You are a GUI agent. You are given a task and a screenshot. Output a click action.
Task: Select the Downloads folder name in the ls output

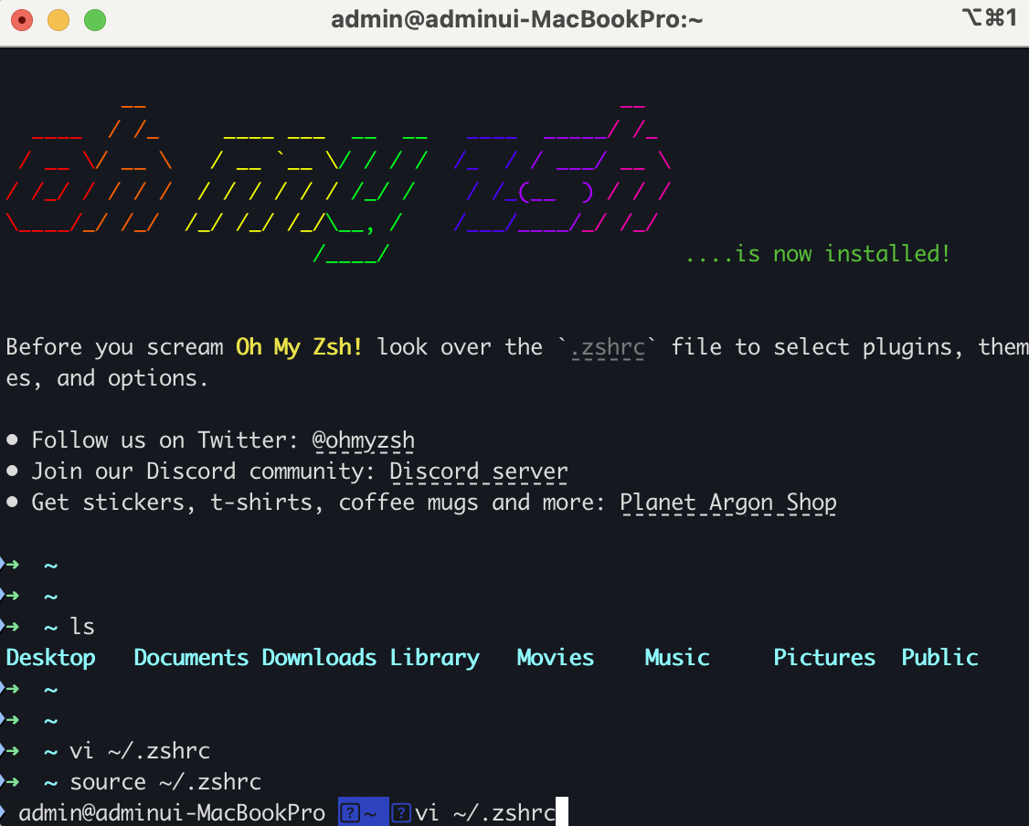click(319, 658)
